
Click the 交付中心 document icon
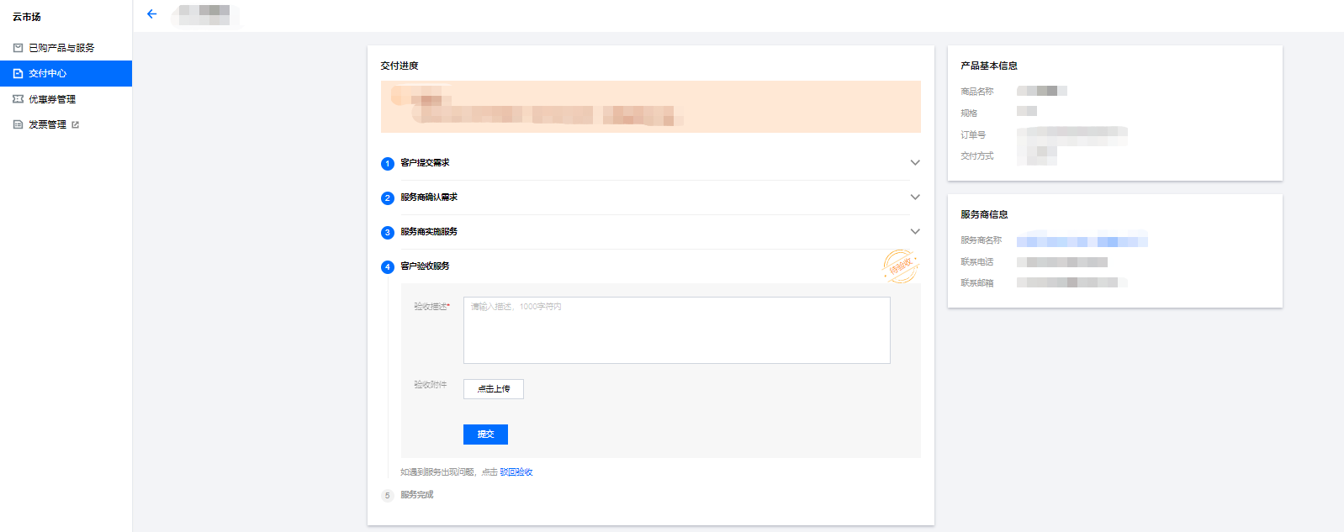coord(18,73)
